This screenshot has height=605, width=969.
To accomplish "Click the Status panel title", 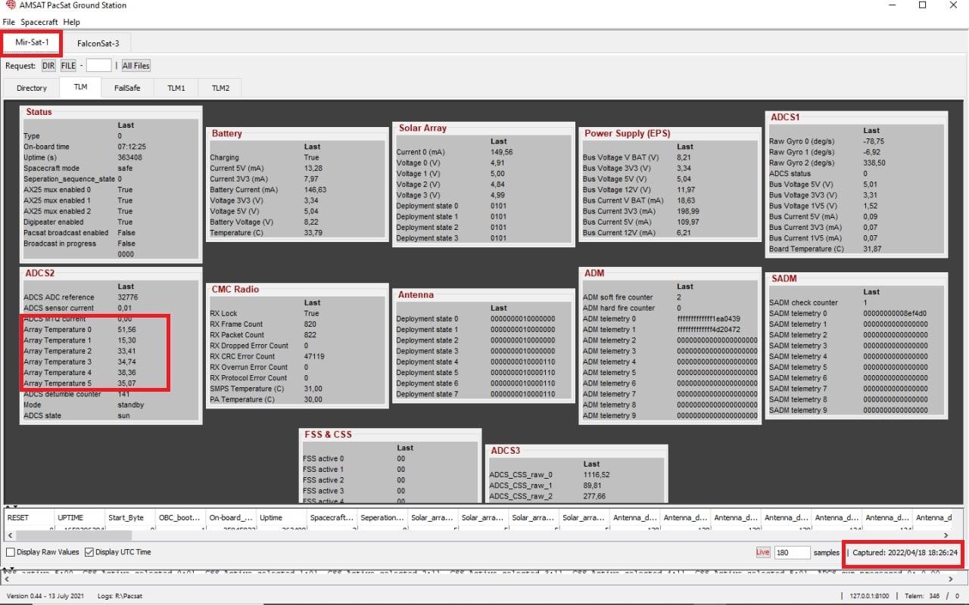I will pyautogui.click(x=39, y=112).
